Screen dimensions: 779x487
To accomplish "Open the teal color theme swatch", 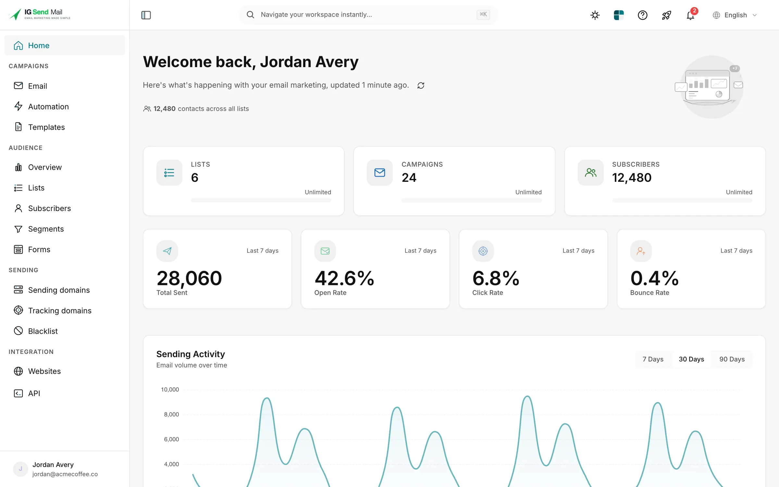I will pyautogui.click(x=619, y=15).
